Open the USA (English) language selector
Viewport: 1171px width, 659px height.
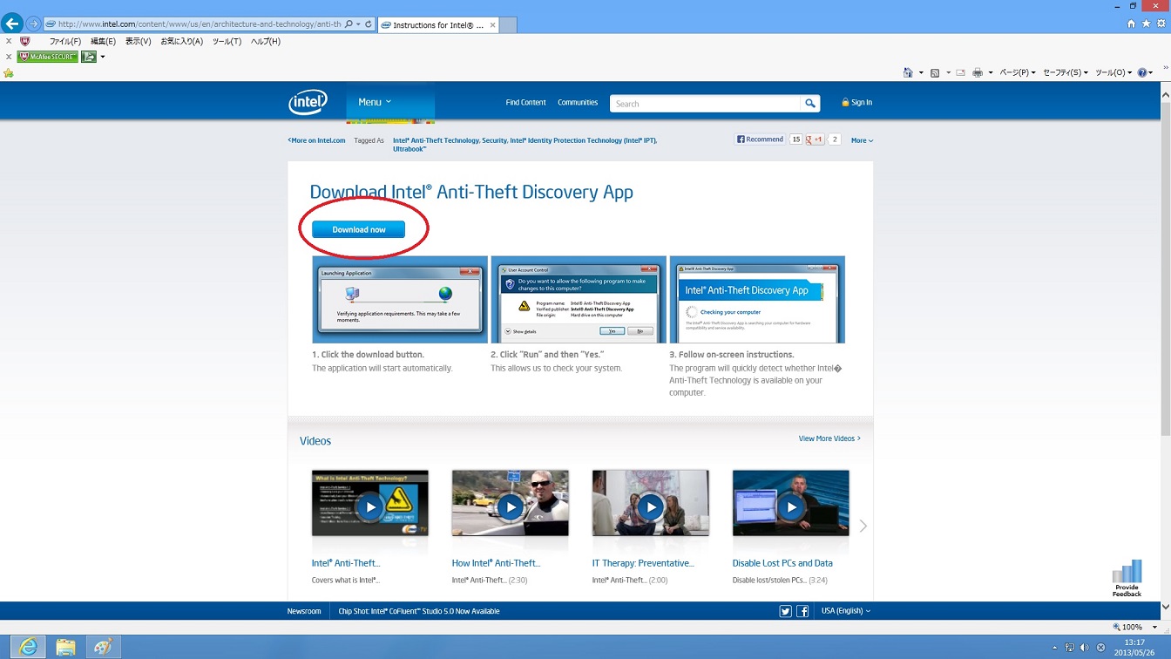coord(845,611)
